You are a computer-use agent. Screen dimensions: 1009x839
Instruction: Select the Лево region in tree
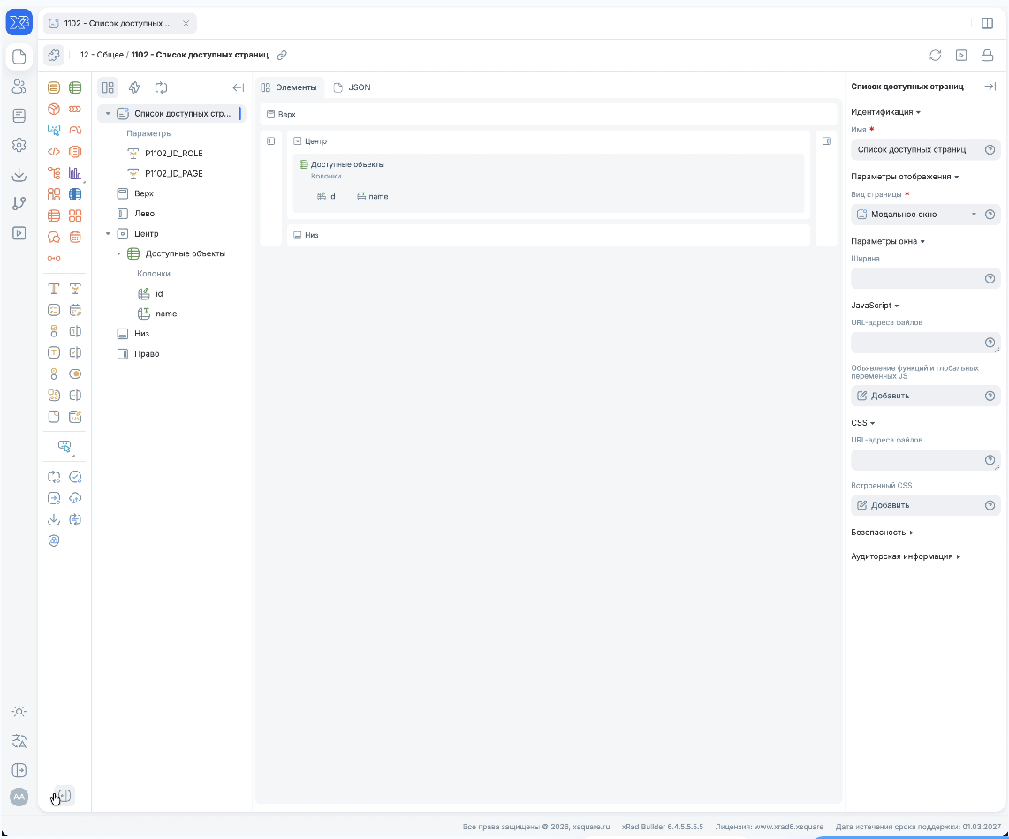pyautogui.click(x=144, y=214)
